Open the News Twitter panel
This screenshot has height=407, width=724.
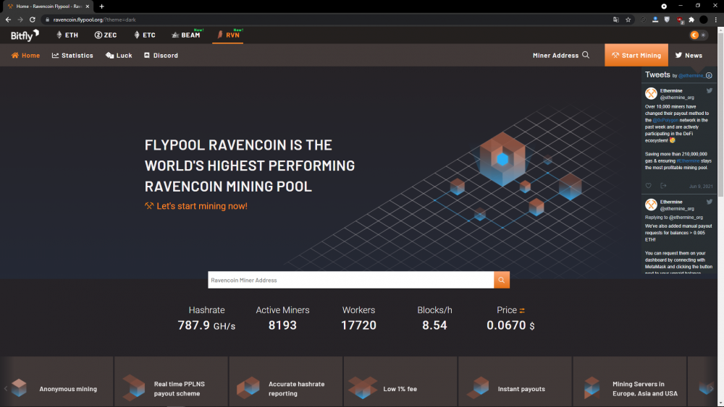pyautogui.click(x=689, y=56)
